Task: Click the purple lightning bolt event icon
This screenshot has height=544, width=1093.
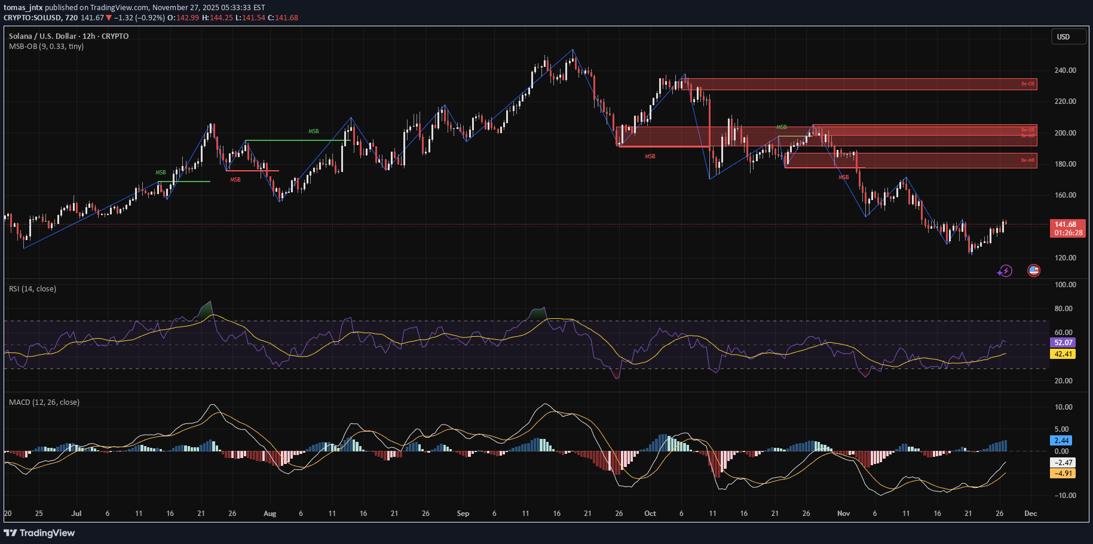Action: [x=1005, y=271]
